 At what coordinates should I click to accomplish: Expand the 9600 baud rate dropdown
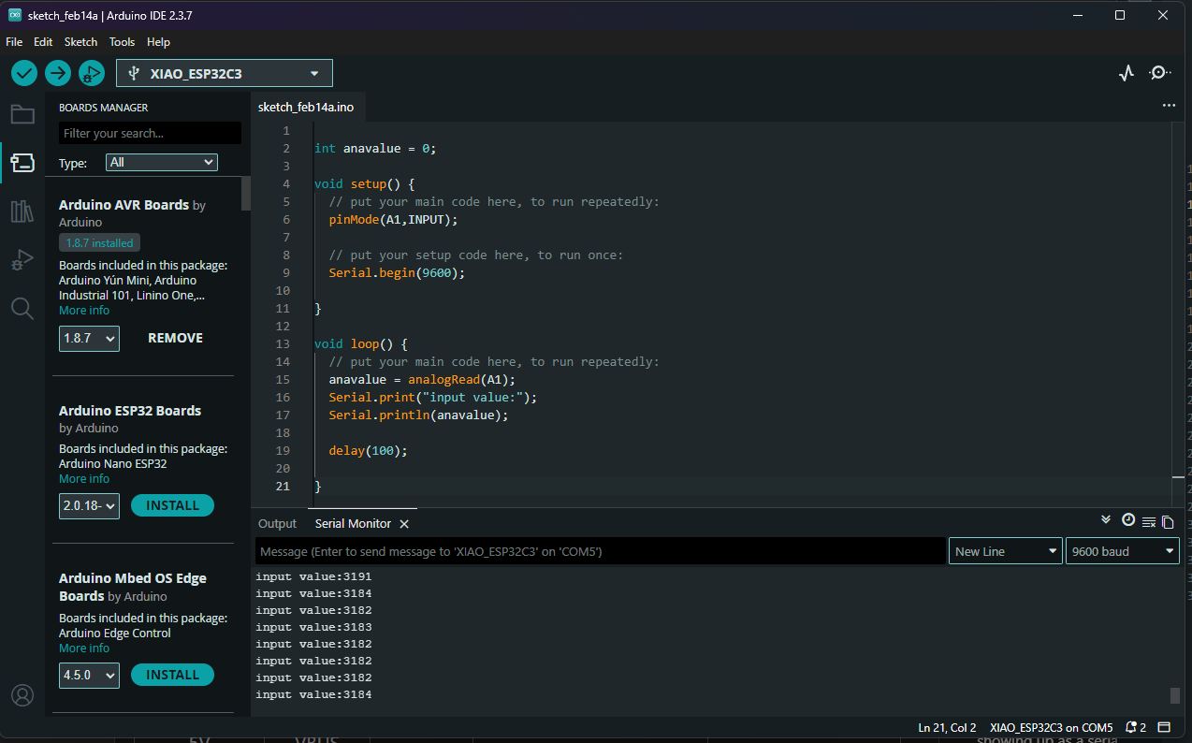point(1122,551)
